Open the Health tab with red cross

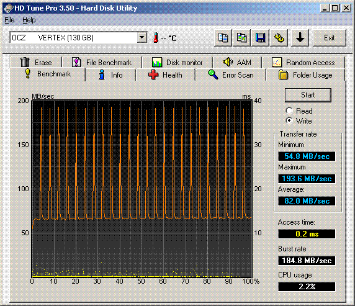pos(165,75)
